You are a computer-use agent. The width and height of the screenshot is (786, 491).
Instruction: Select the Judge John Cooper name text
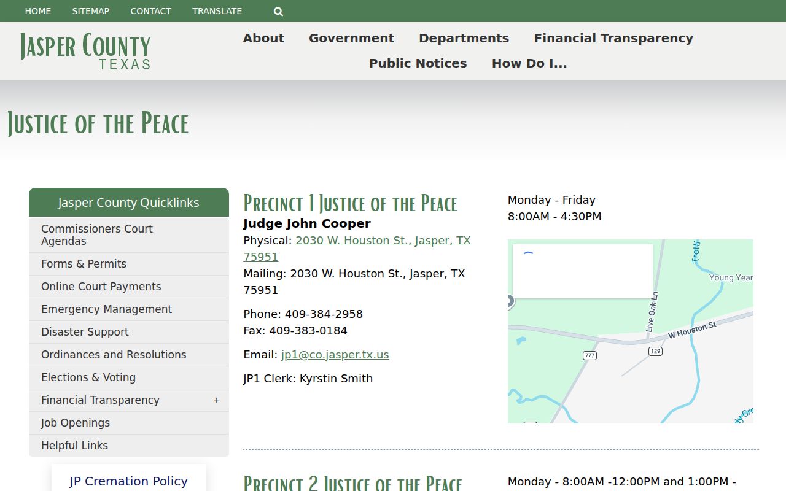click(307, 223)
